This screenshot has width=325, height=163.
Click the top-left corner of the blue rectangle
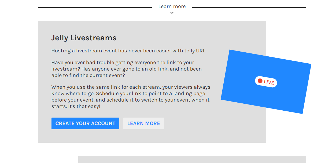click(x=230, y=51)
